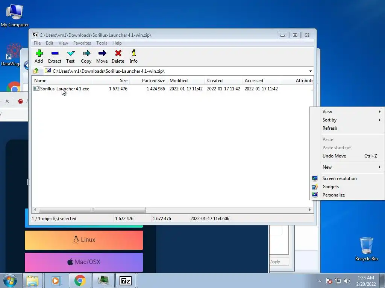Close the browser tab with X
Viewport: 385px width, 288px height.
tap(7, 101)
